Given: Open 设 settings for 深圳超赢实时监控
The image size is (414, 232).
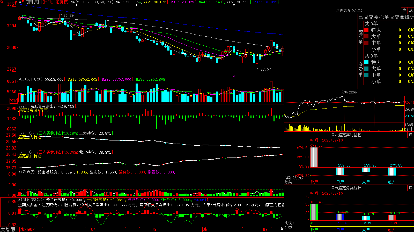Looking at the screenshot, I should pos(411,135).
